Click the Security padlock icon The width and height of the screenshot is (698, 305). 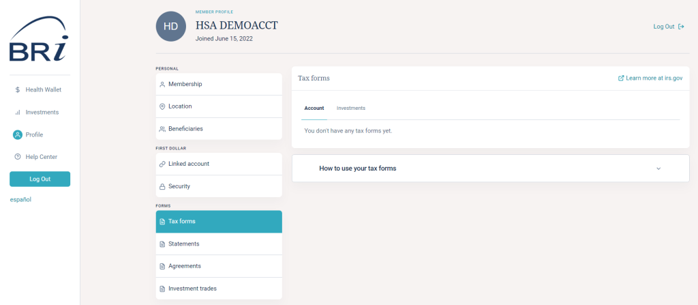coord(162,186)
